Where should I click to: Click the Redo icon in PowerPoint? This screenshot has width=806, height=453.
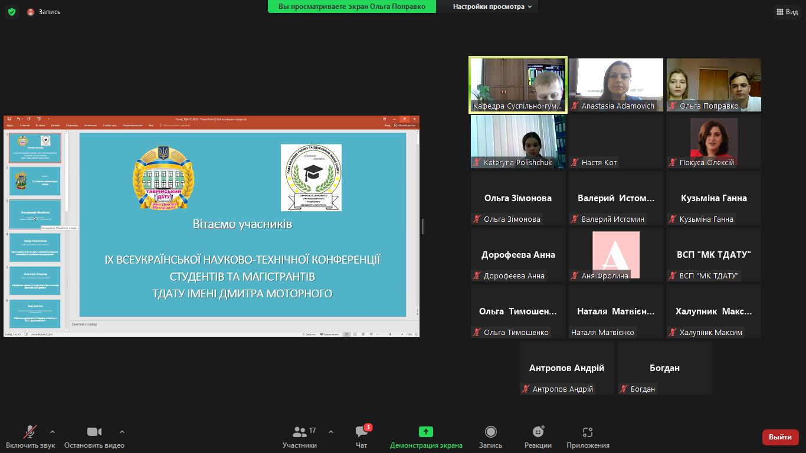point(28,119)
